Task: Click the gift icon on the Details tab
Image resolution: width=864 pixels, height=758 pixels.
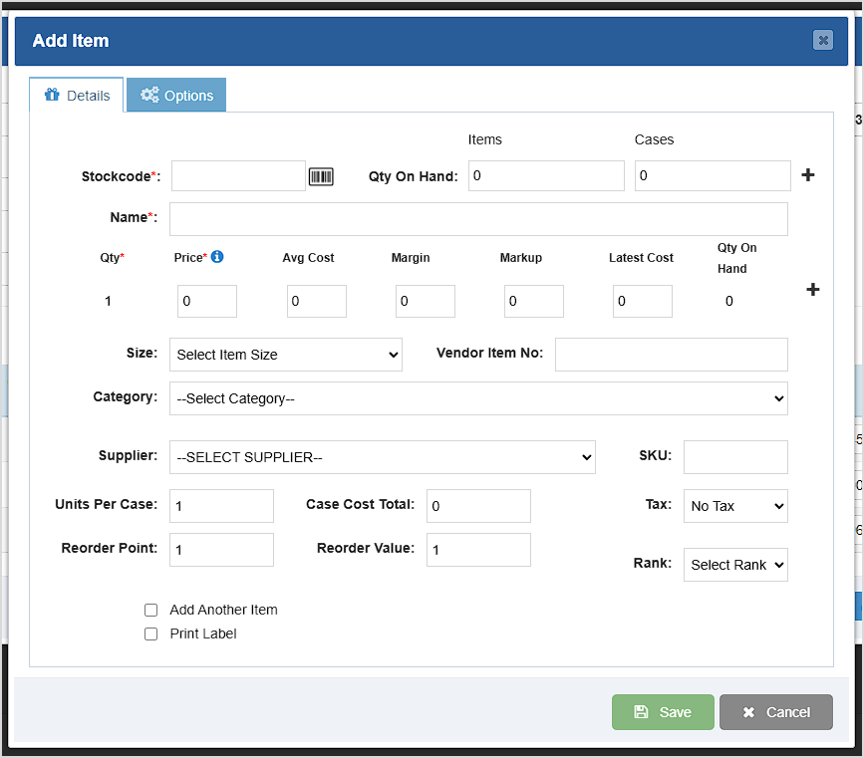Action: click(x=52, y=94)
